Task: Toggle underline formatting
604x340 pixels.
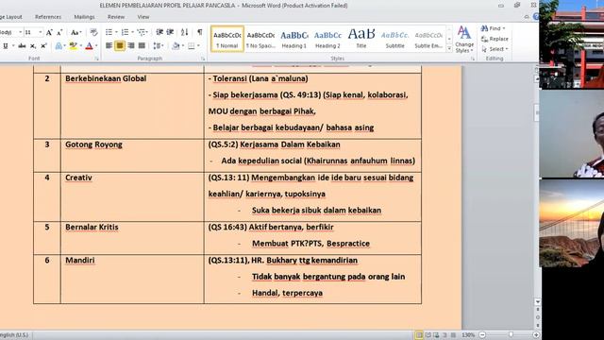Action: [6, 46]
